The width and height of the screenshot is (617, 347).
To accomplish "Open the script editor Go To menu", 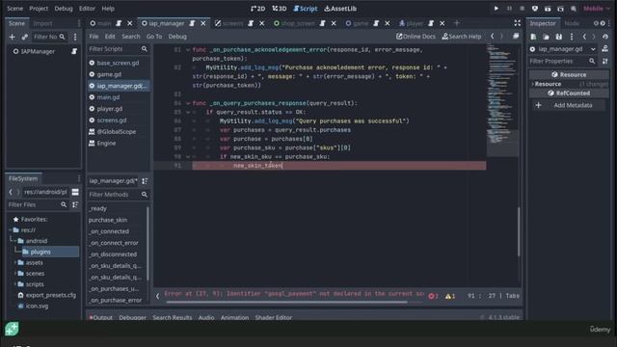I will click(x=154, y=37).
